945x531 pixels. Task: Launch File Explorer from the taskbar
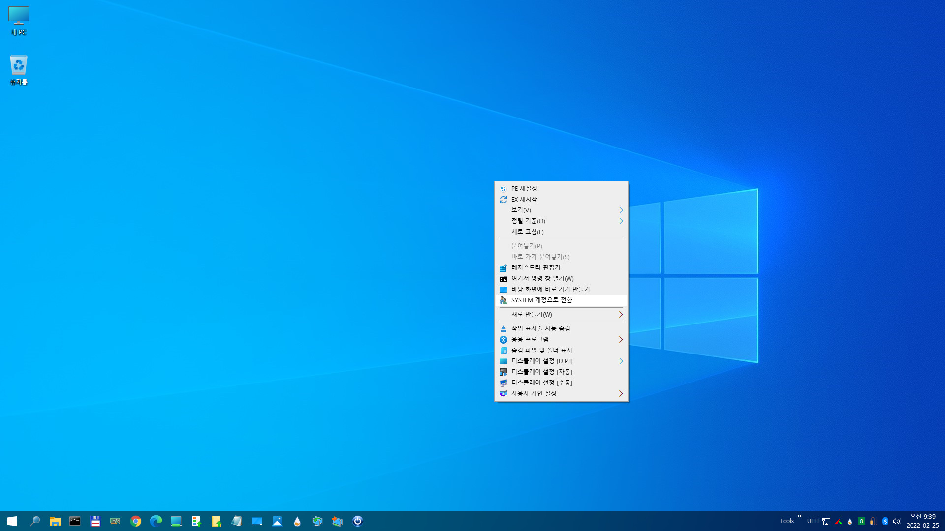(55, 521)
